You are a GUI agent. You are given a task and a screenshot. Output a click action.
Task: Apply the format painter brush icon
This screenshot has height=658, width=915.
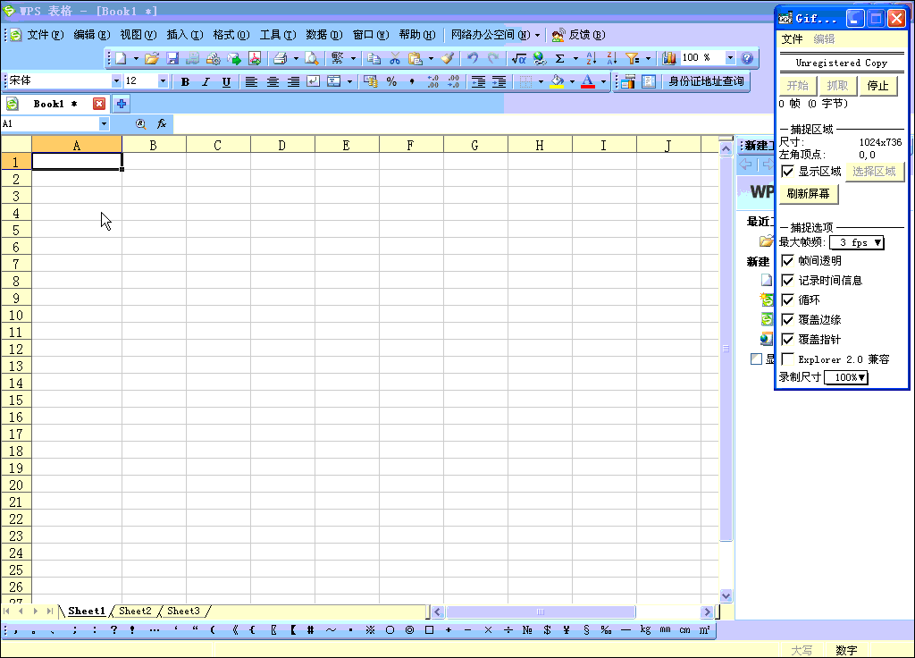[x=448, y=58]
